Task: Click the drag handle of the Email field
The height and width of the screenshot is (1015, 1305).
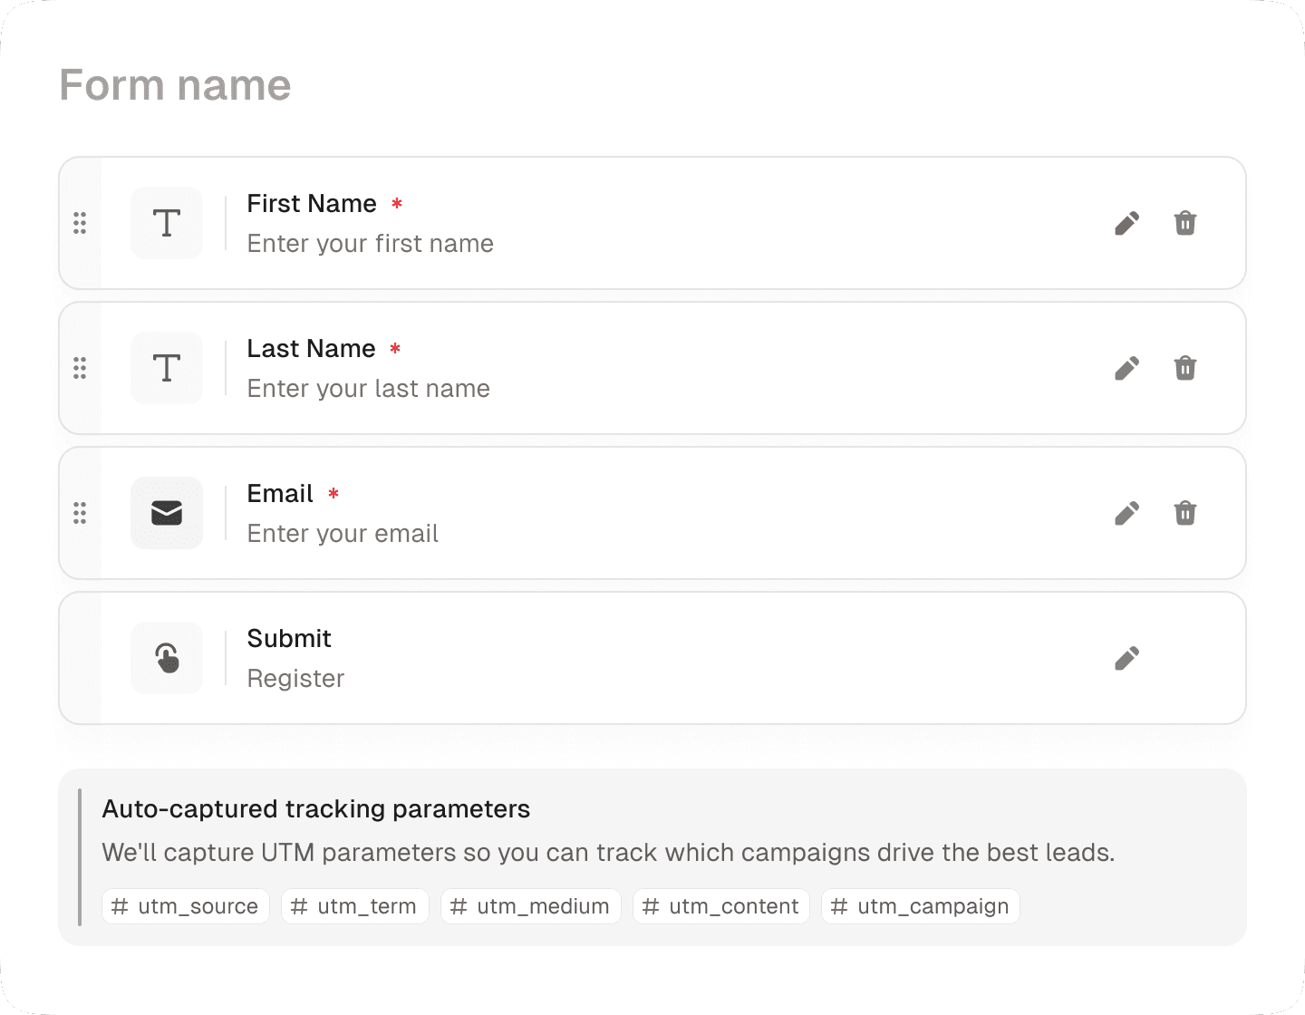Action: (x=80, y=513)
